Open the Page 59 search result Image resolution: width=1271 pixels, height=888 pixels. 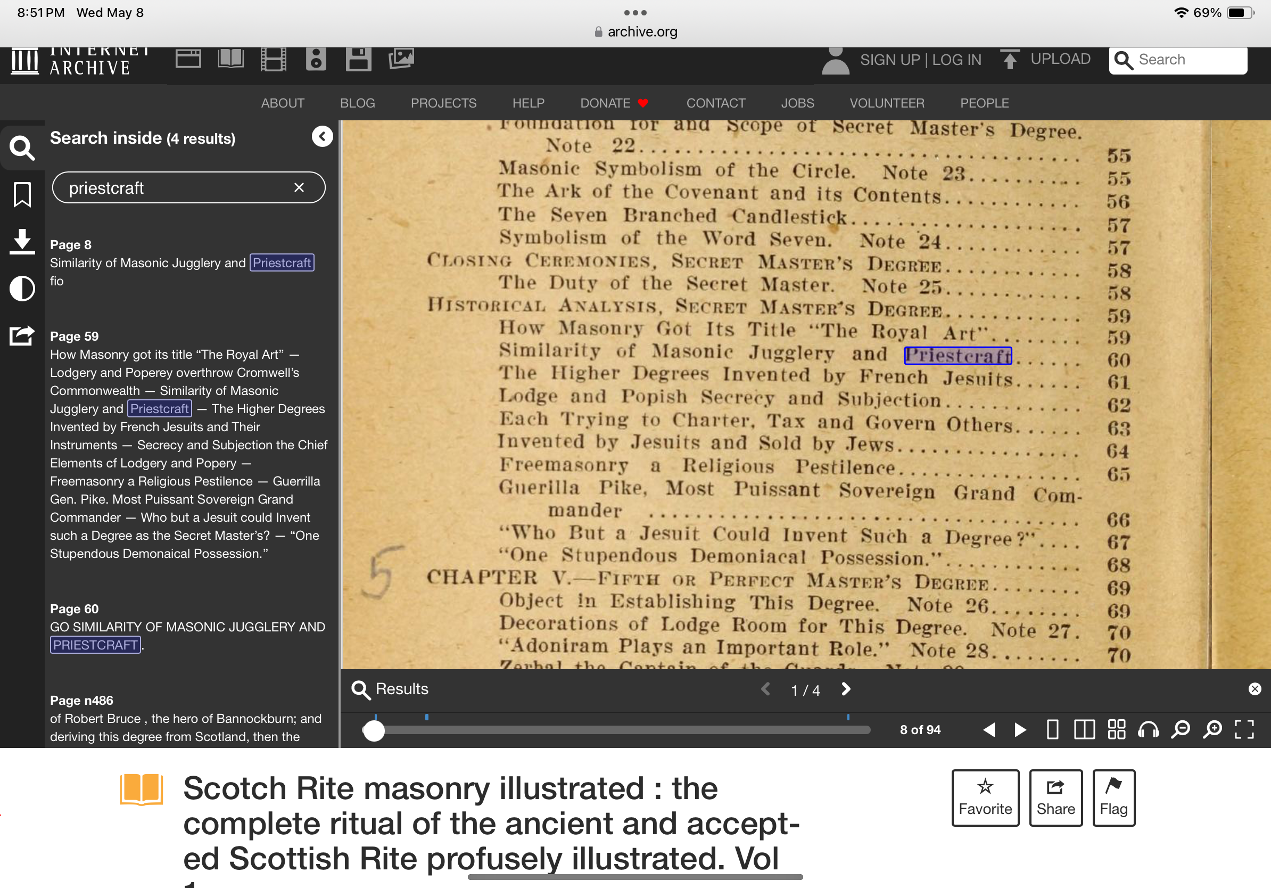tap(188, 445)
